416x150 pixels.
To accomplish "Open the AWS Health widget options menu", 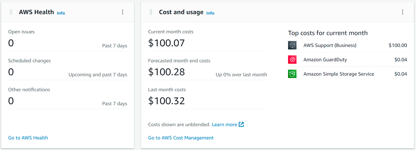I will 123,12.
